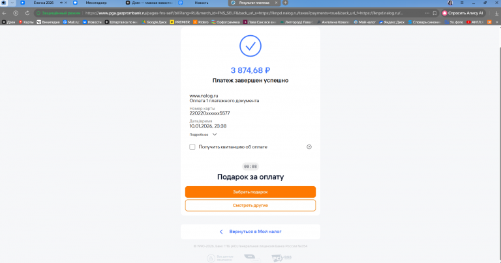The height and width of the screenshot is (263, 501).
Task: Open a new tab with the plus icon
Action: tap(285, 3)
